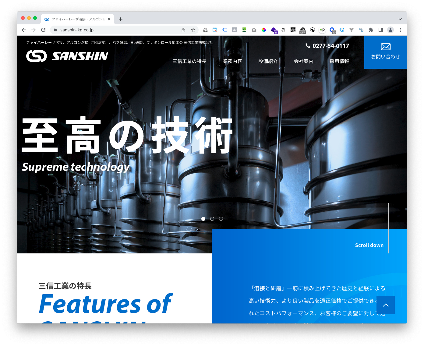
Task: Expand the tab search chevron
Action: (400, 19)
